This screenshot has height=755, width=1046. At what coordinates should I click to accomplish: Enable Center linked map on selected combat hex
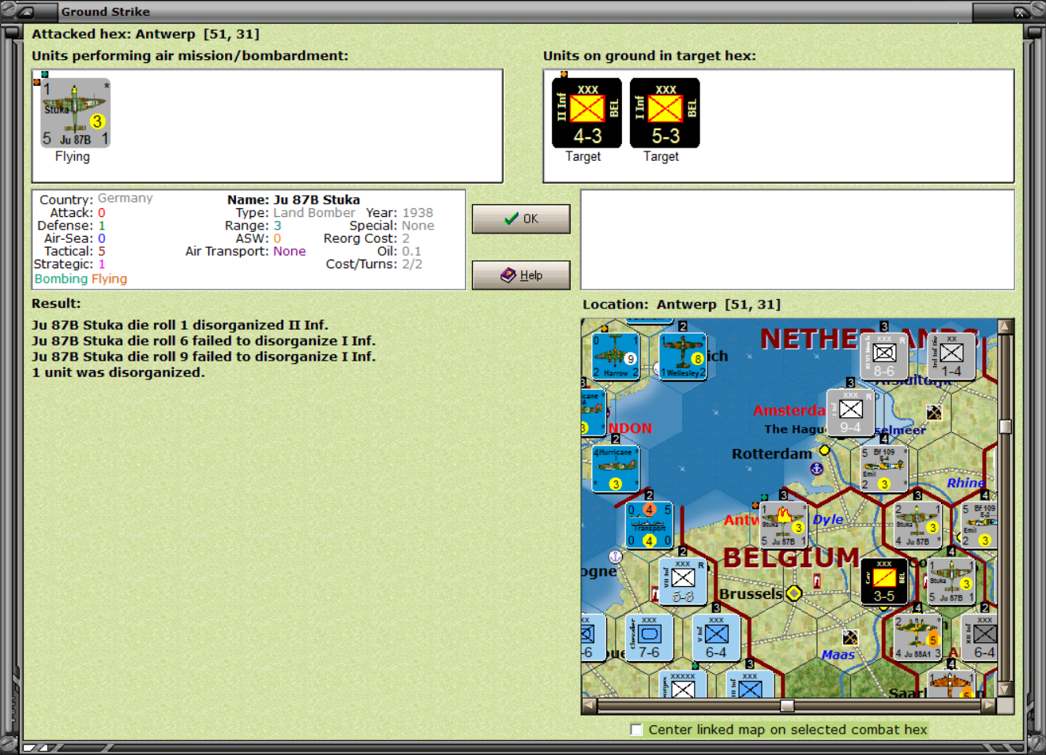[636, 730]
